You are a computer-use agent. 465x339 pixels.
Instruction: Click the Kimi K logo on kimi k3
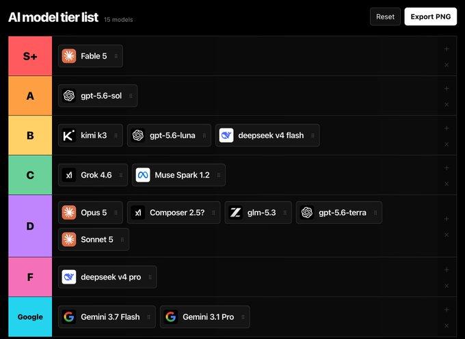[69, 135]
